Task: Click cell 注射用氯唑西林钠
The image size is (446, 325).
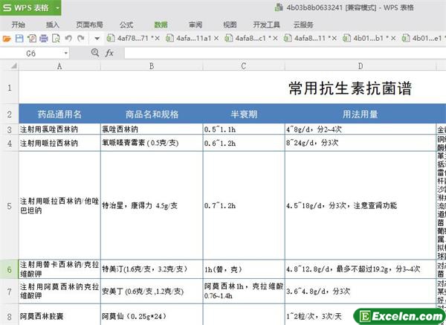Action: 59,129
